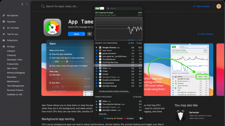225x126 pixels.
Task: Click the Hide after minutes slider
Action: pos(72,79)
